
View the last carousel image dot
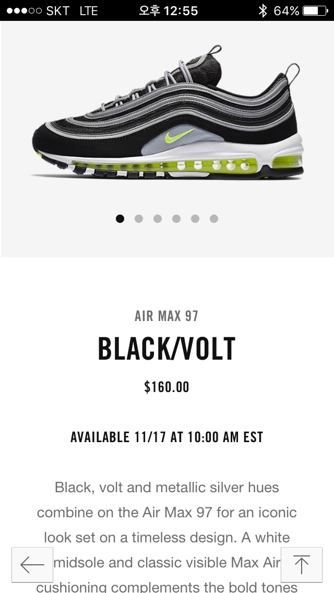[214, 219]
